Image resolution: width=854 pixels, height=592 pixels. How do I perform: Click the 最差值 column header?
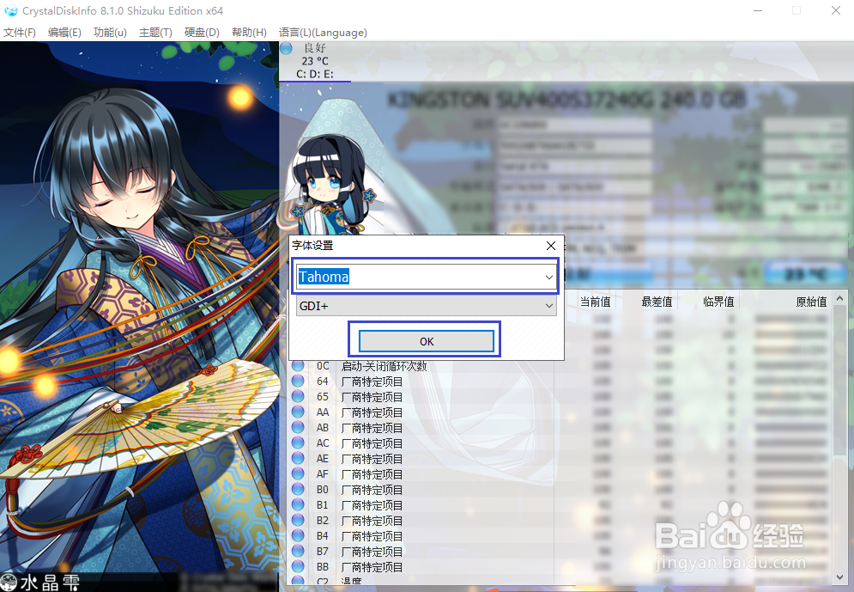657,302
